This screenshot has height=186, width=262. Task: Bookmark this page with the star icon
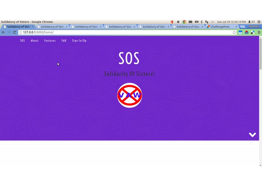click(x=234, y=32)
